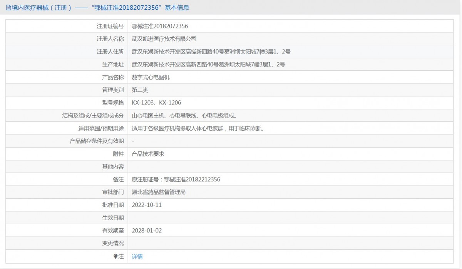Viewport: 462px width, 269px height.
Task: Click label 产品名称
Action: point(113,77)
